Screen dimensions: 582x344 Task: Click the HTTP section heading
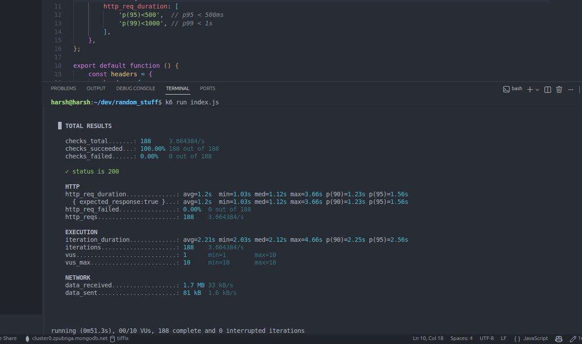click(x=73, y=187)
